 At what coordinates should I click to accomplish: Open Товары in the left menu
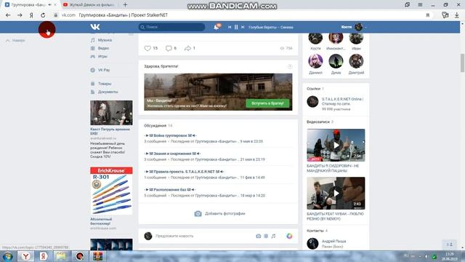click(105, 84)
